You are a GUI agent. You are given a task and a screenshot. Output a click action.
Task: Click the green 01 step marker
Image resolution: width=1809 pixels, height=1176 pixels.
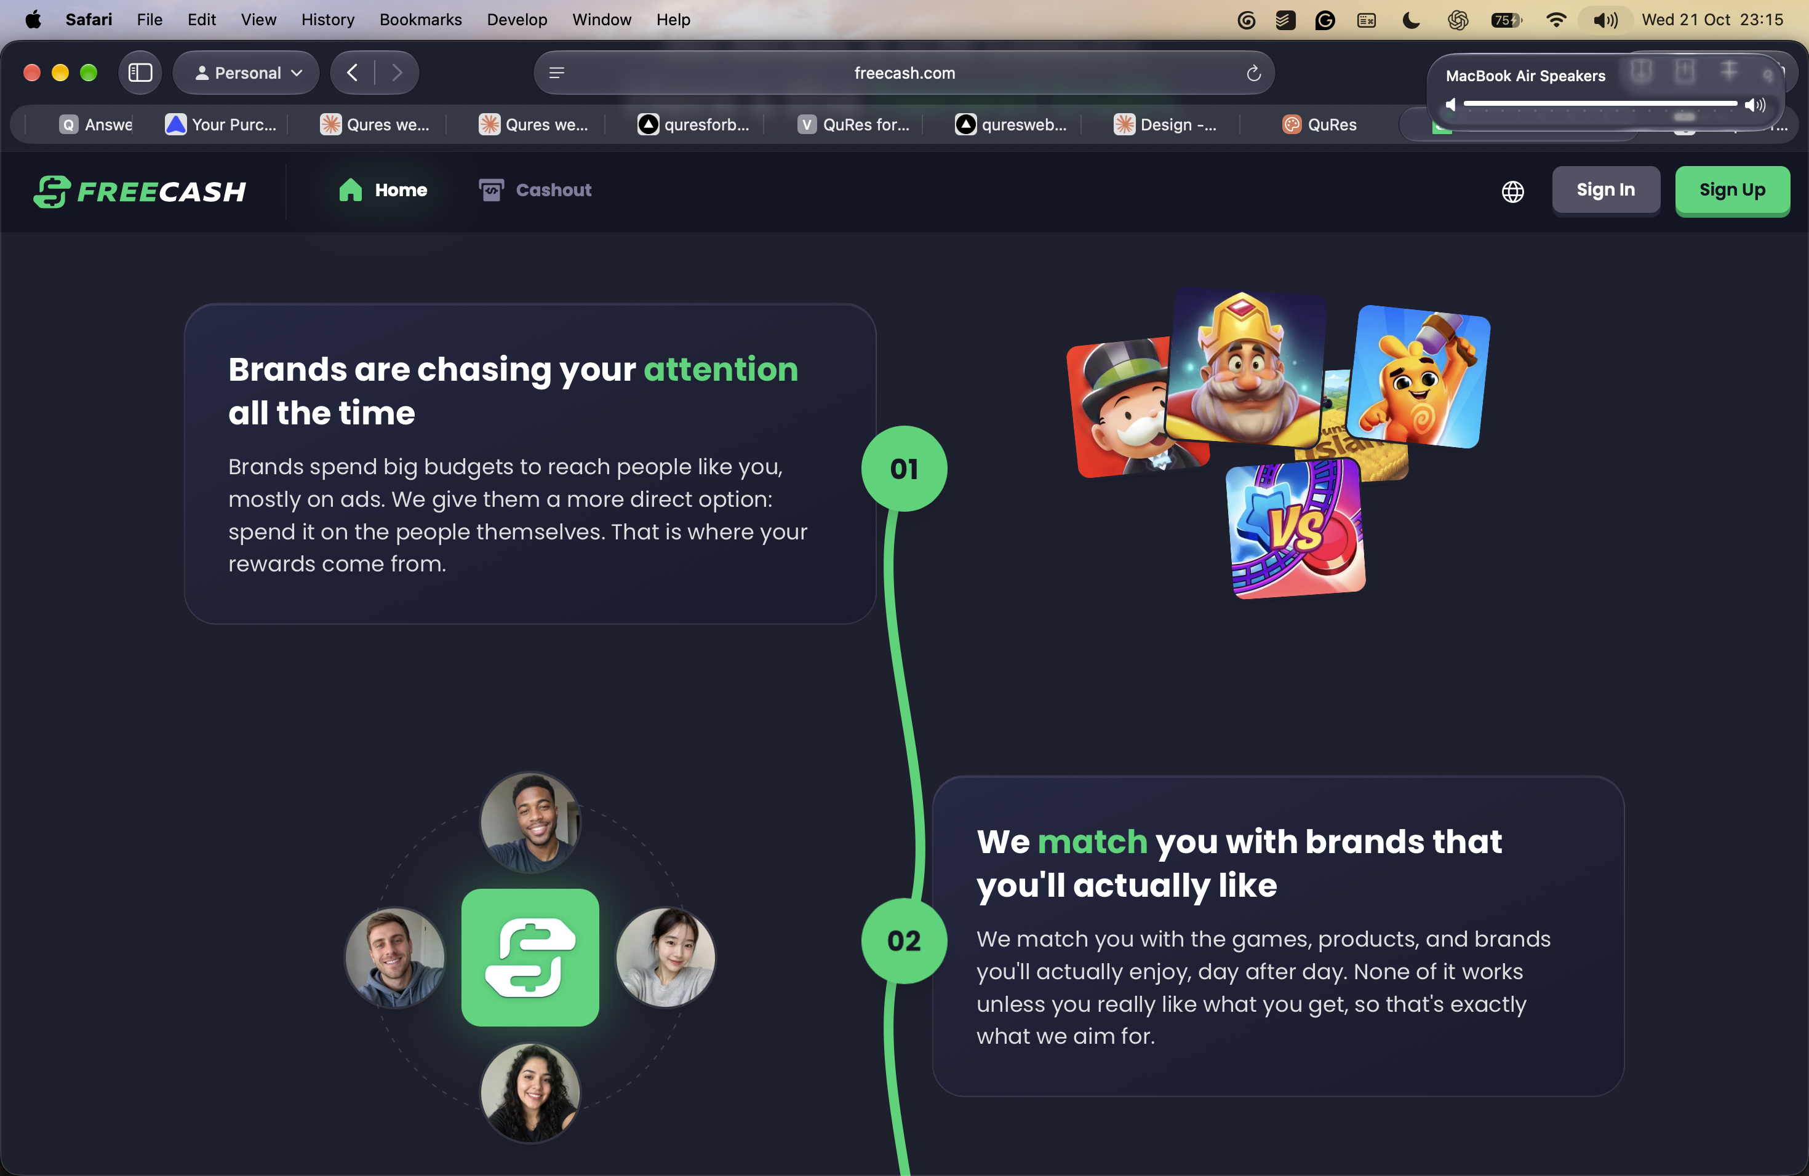click(904, 469)
